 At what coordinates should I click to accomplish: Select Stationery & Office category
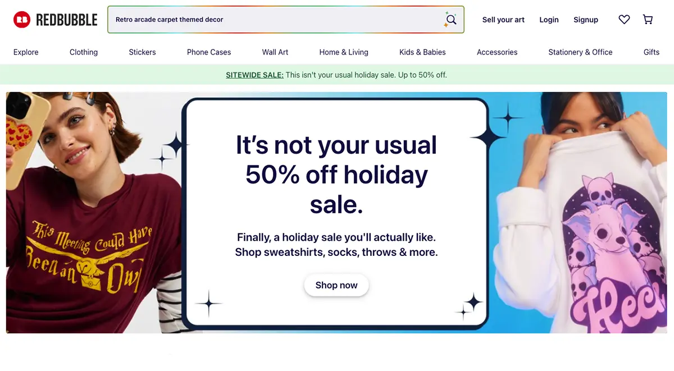580,52
